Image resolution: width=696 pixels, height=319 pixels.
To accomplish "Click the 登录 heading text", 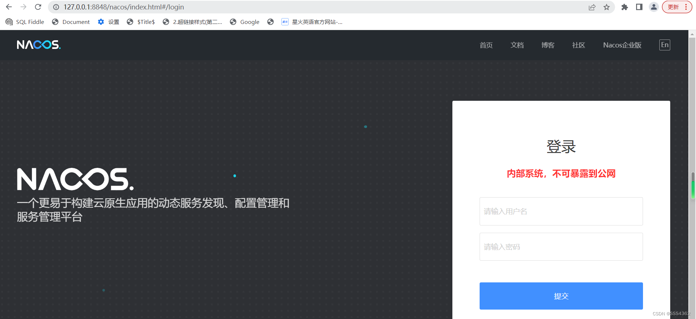I will click(x=561, y=147).
